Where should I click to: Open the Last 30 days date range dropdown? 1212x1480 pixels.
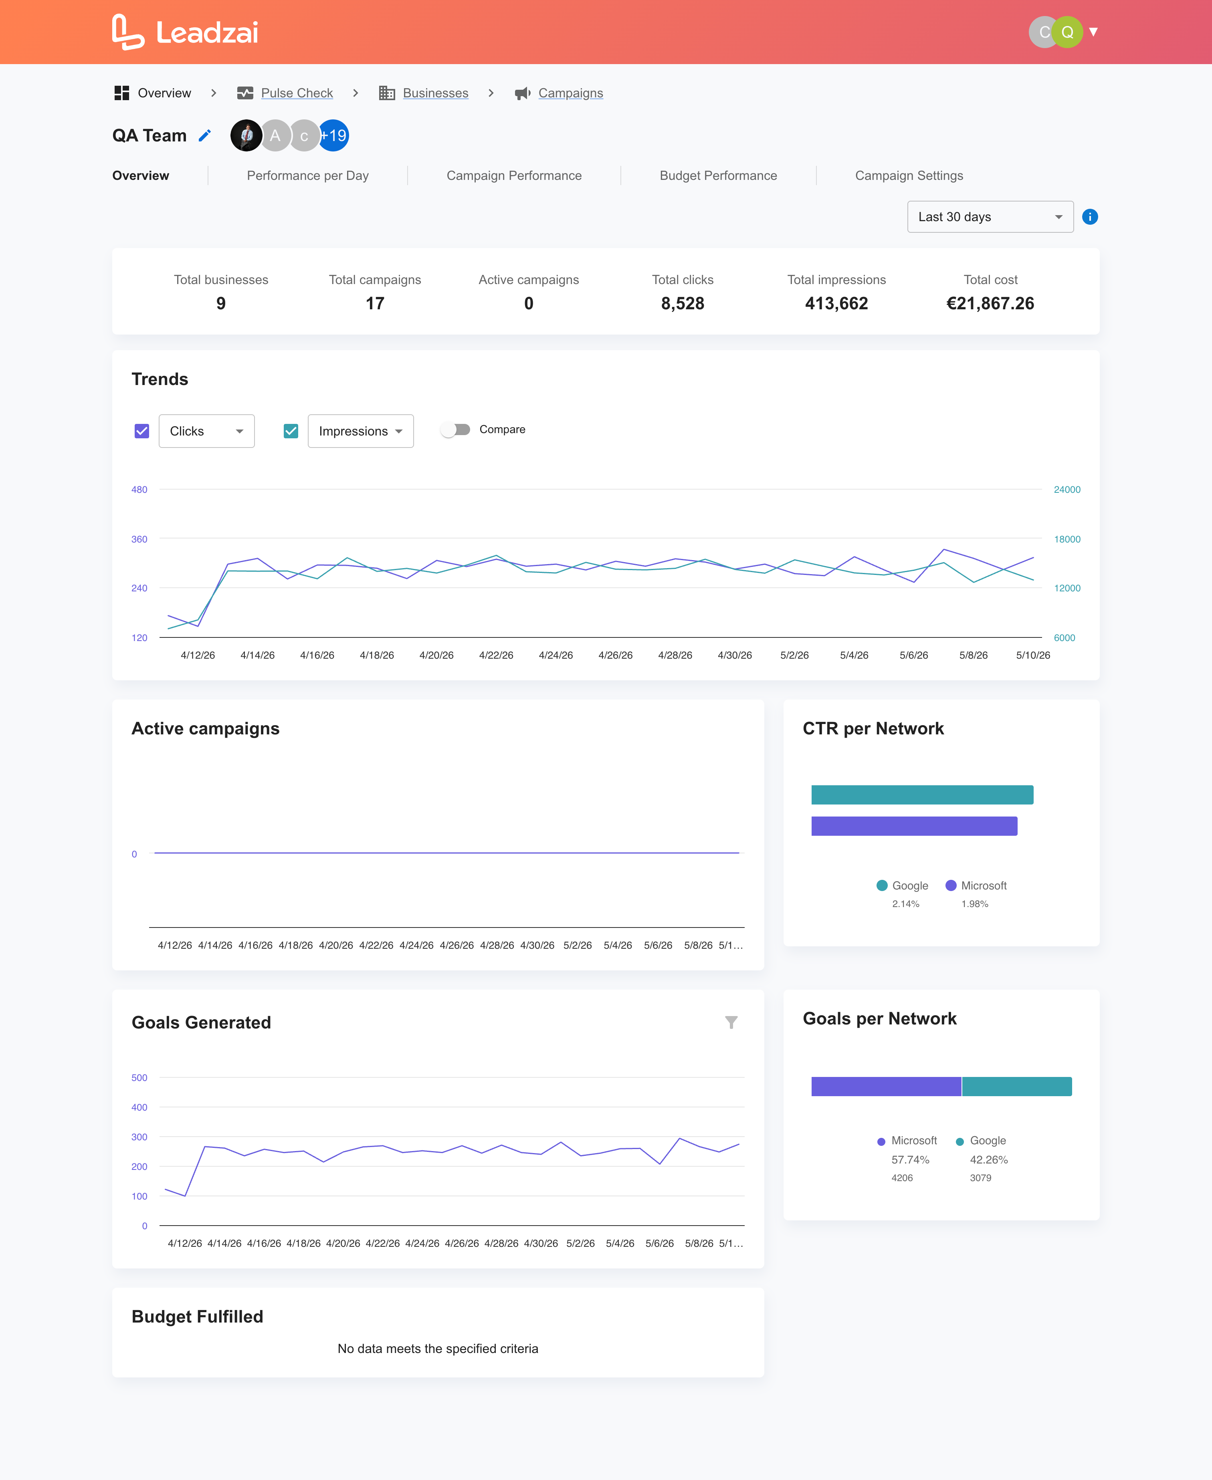click(990, 217)
